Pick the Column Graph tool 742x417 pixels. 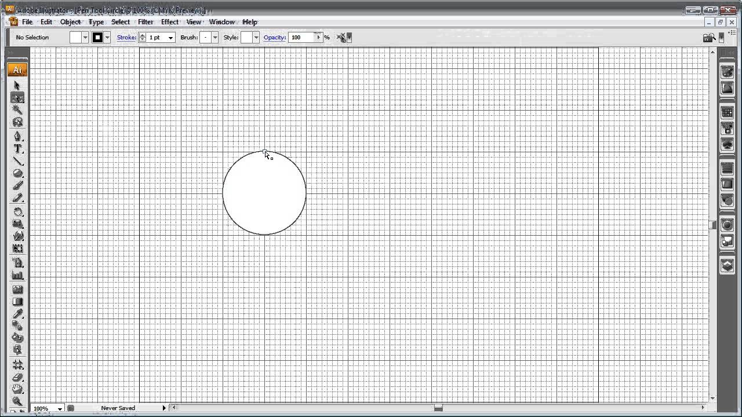(x=17, y=276)
